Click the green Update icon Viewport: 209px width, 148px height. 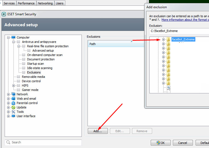pyautogui.click(x=13, y=107)
